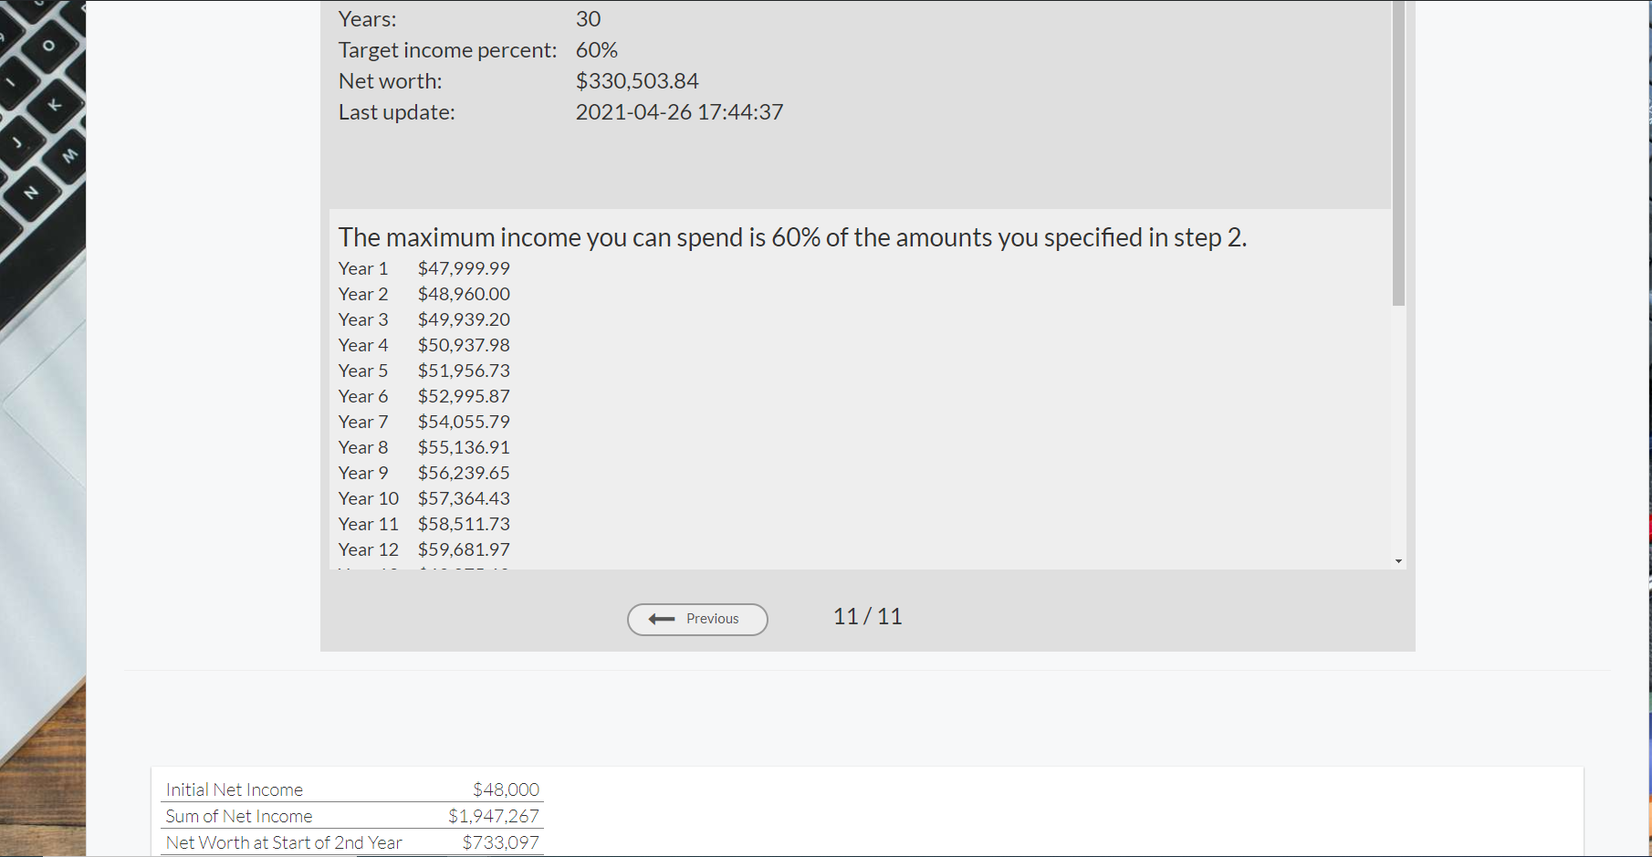The image size is (1652, 857).
Task: Click the Year 5 row label
Action: (362, 371)
